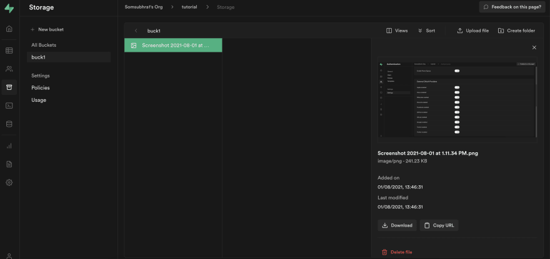The width and height of the screenshot is (550, 259).
Task: Click the Storage breadcrumb
Action: point(226,7)
